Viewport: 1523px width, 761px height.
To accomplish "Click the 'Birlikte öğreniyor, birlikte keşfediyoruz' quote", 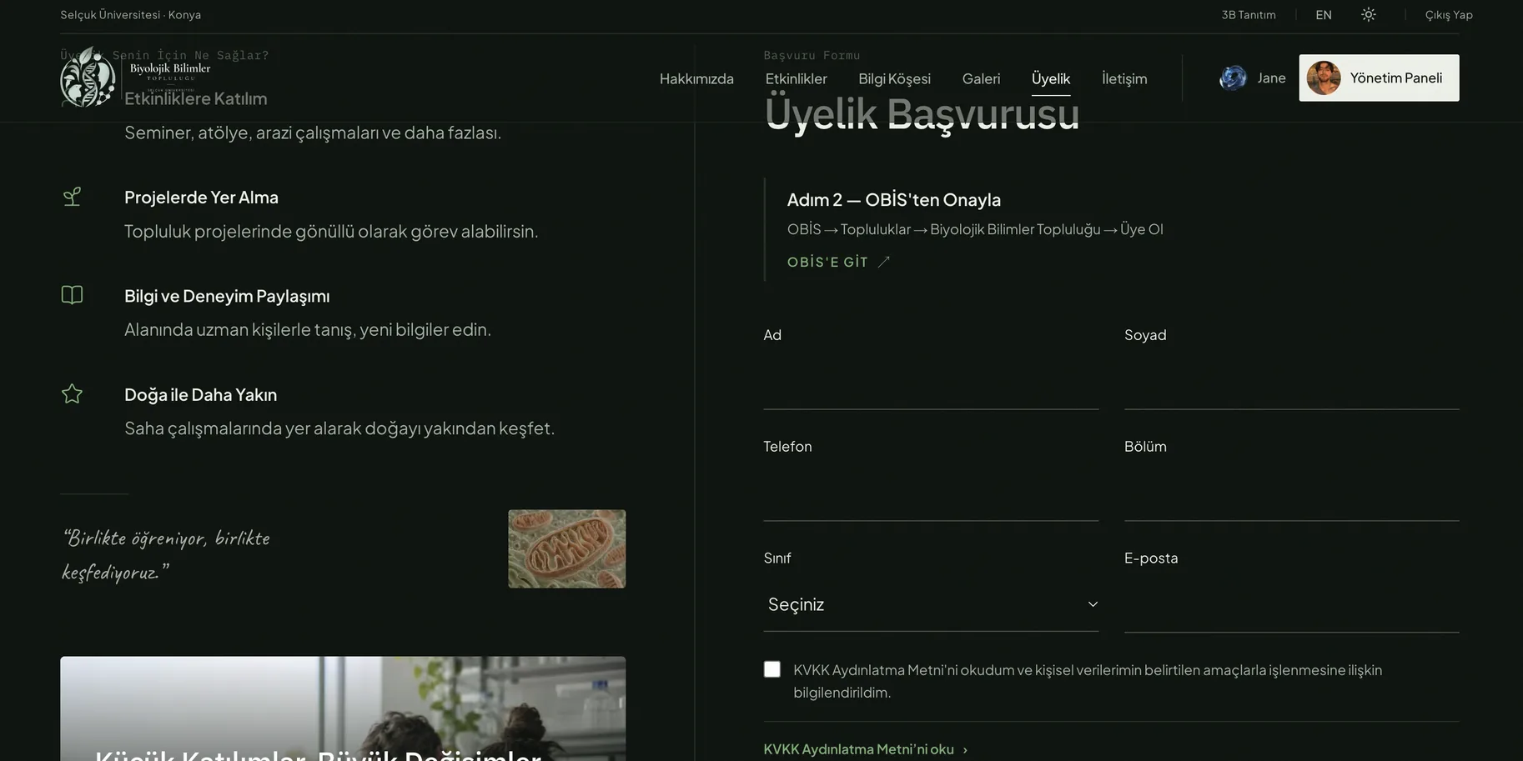I will [166, 554].
